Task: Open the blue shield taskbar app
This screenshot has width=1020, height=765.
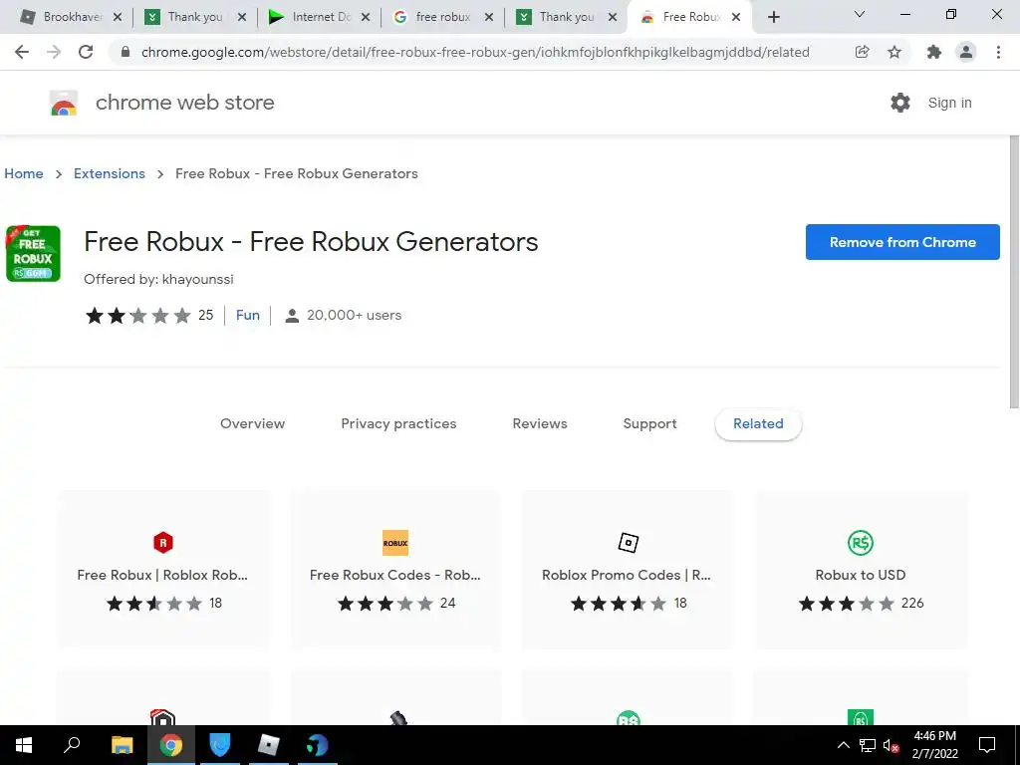Action: [220, 745]
